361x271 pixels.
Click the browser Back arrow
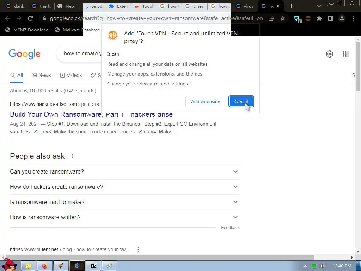pos(8,18)
